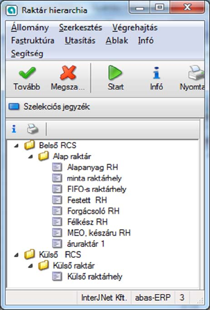This screenshot has width=210, height=310.
Task: Click InterJNet Kft. in the status bar
Action: click(x=104, y=298)
